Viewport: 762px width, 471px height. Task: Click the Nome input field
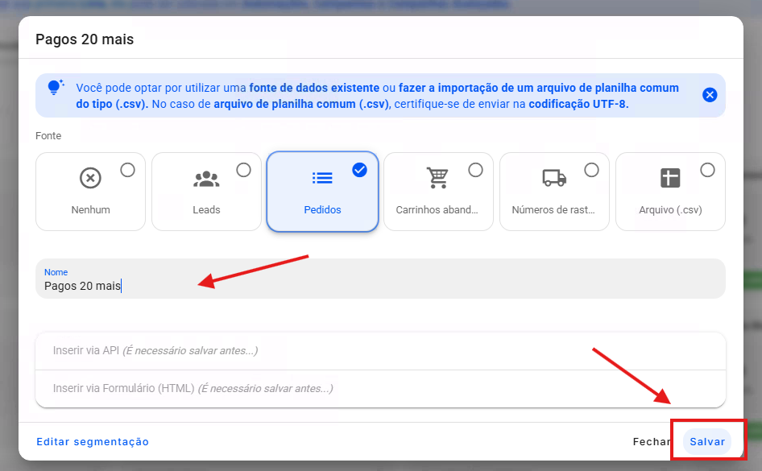(x=380, y=279)
